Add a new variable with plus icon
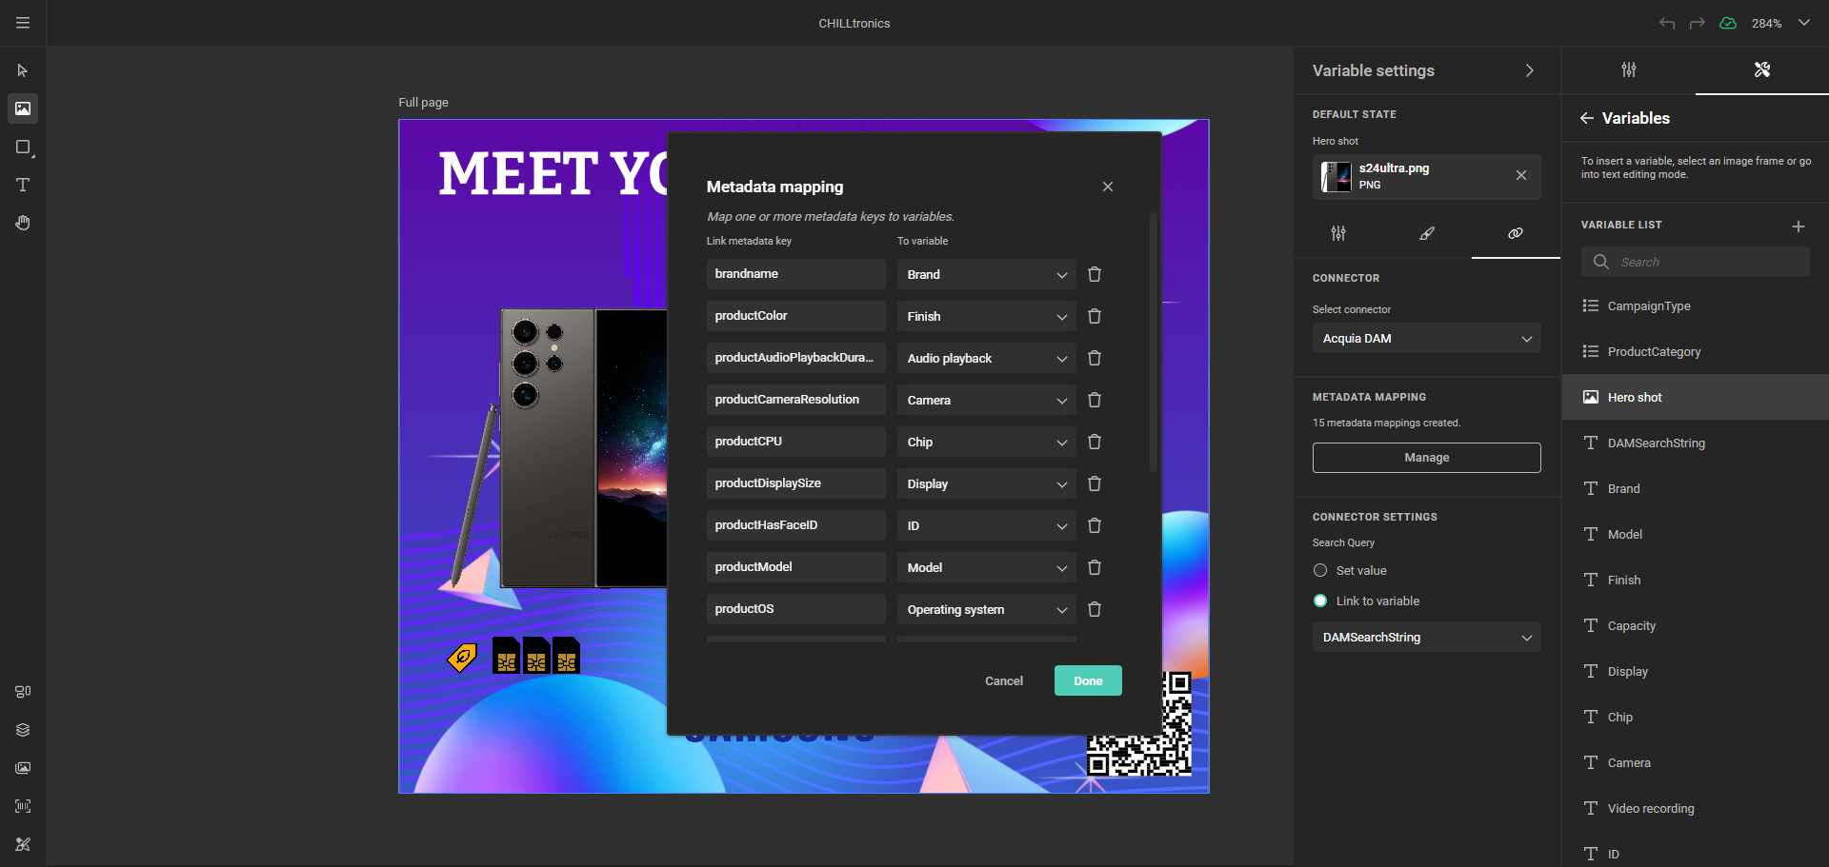 (x=1799, y=227)
